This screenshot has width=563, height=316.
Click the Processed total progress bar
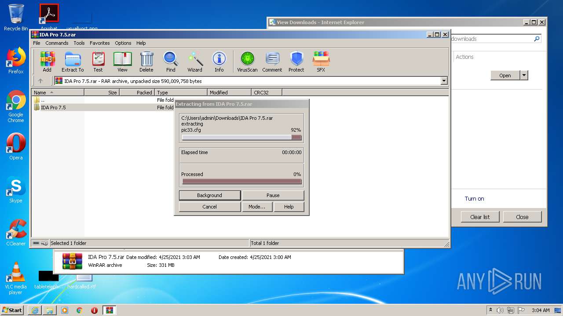point(241,181)
